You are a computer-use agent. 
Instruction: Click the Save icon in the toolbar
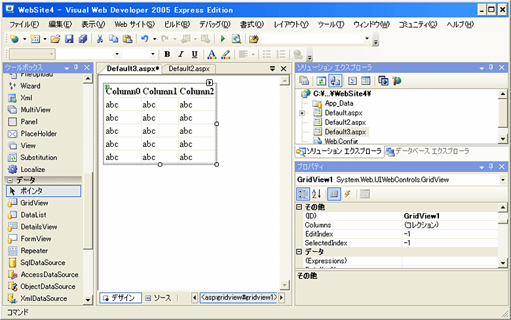[69, 39]
